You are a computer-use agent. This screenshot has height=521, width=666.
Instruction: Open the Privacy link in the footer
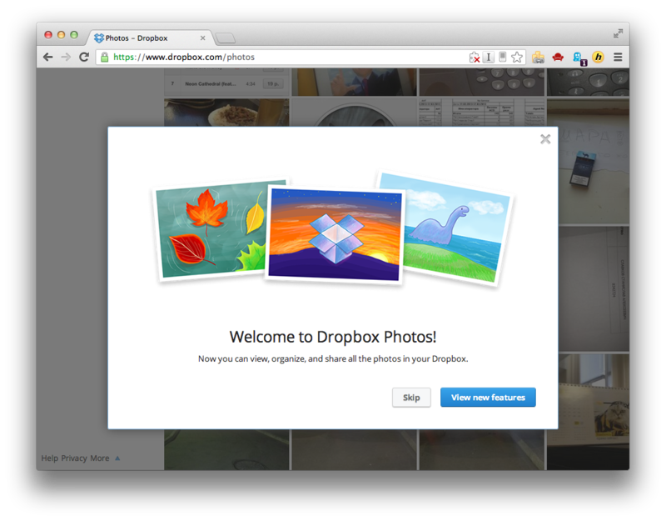pos(73,458)
